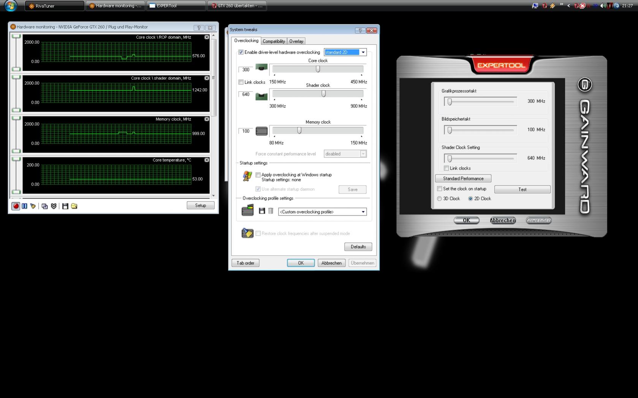
Task: Click the red record button in Hardware monitoring
Action: (16, 206)
